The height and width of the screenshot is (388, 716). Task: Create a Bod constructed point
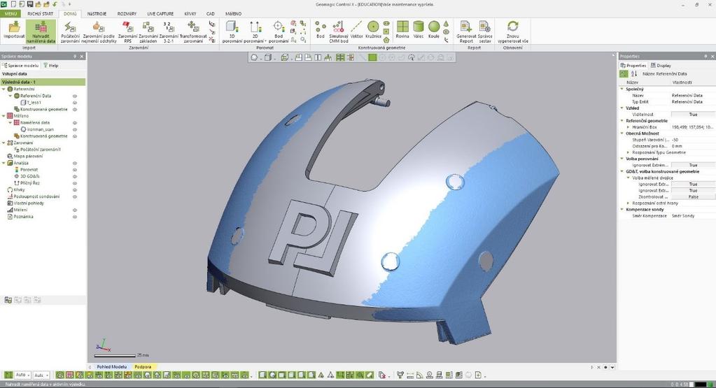pyautogui.click(x=321, y=29)
